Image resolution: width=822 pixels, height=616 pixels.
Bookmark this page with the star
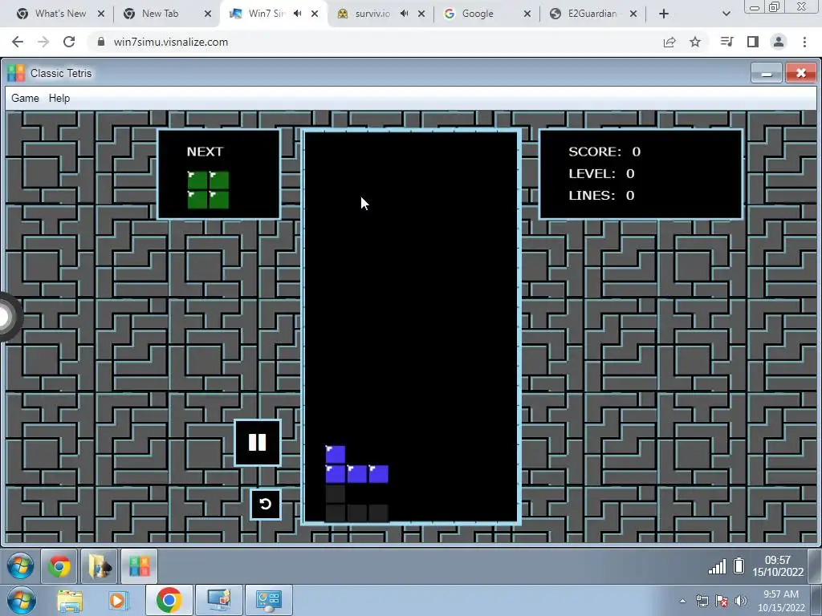(x=695, y=42)
